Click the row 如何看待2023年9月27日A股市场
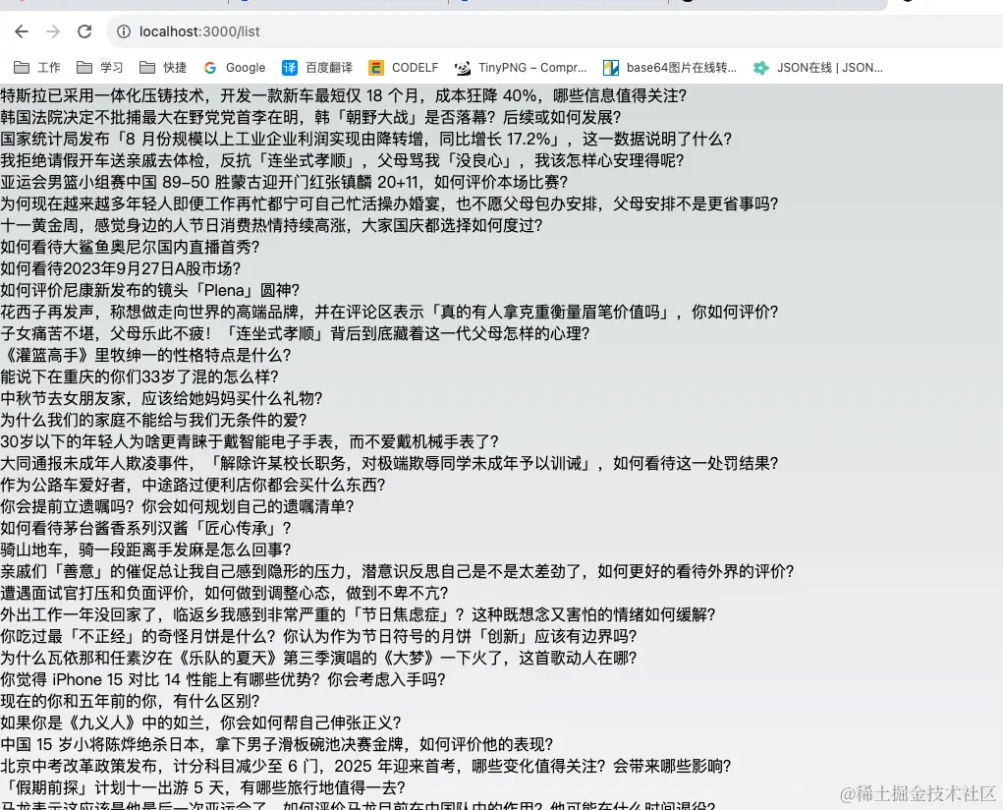 (x=120, y=269)
